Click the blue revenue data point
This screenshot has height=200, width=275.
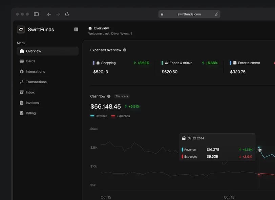[x=259, y=148]
